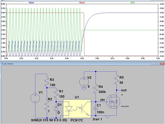
Task: Maximize the schematic window
Action: (x=158, y=64)
